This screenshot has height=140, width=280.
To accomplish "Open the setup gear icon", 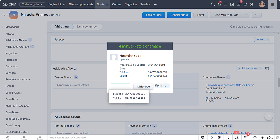I will 251,4.
